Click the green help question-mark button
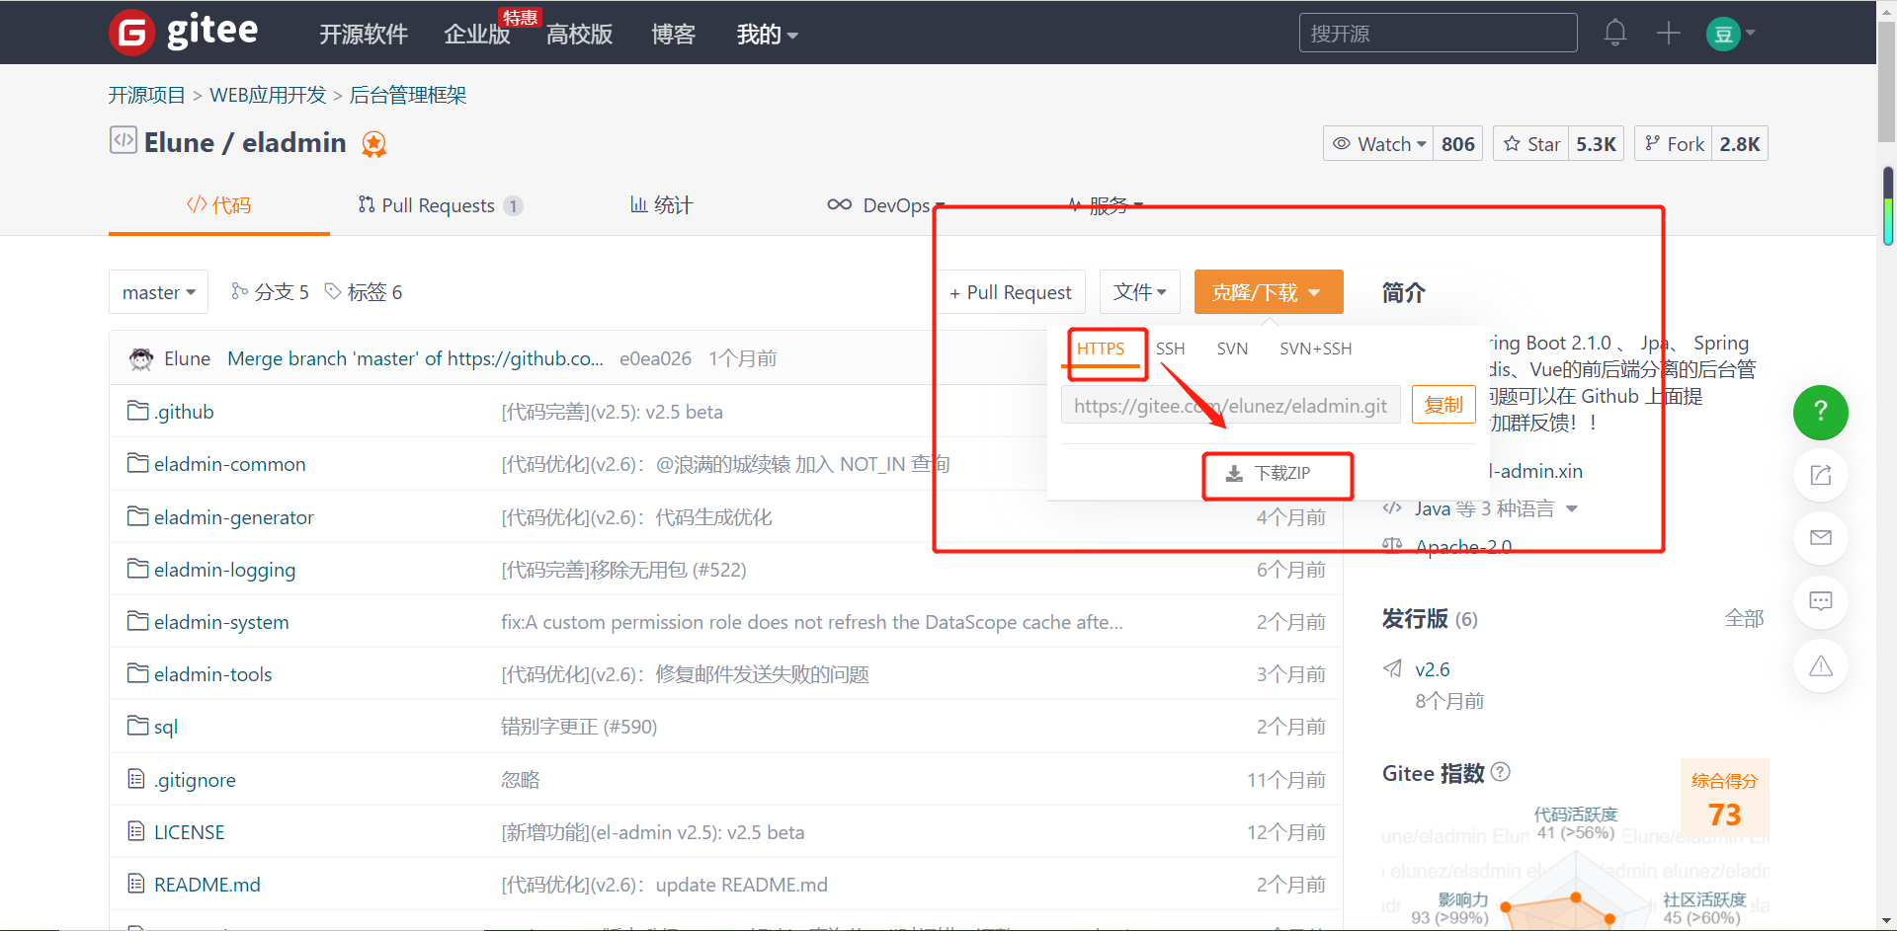This screenshot has height=931, width=1897. [1820, 412]
